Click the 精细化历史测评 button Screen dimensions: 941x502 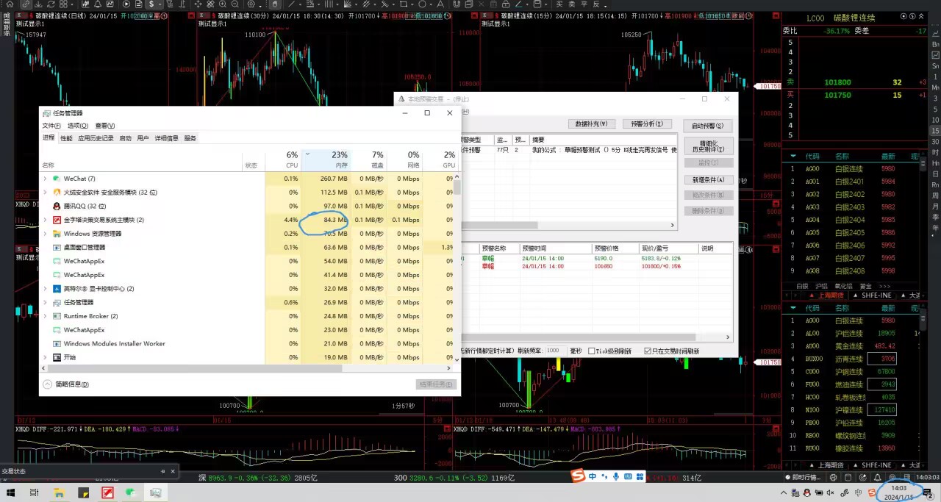tap(708, 146)
